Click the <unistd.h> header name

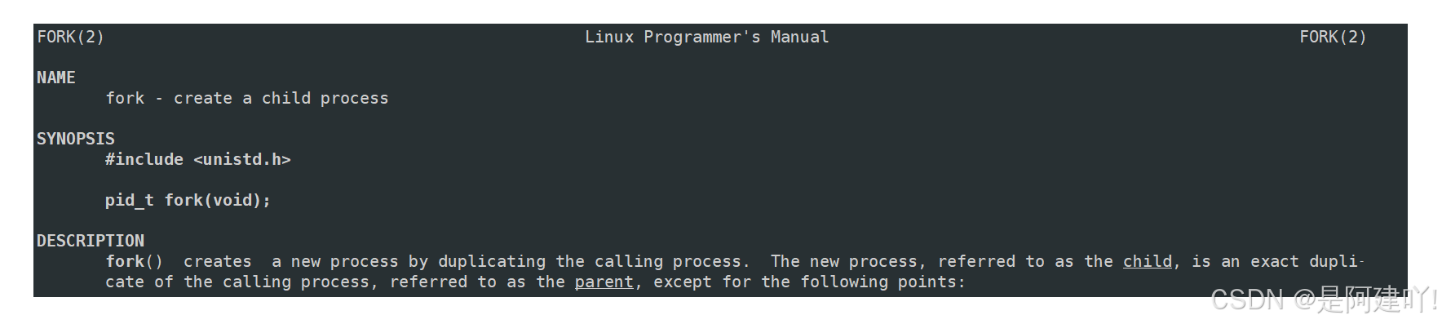click(x=242, y=159)
